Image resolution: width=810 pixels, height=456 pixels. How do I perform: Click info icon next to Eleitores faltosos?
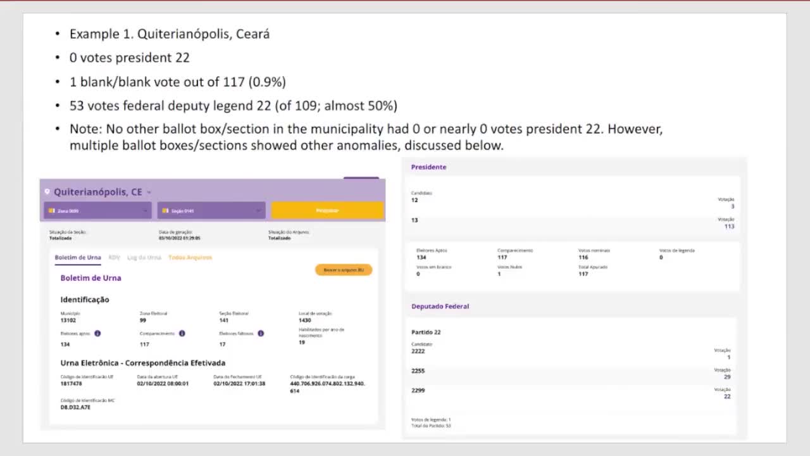pyautogui.click(x=261, y=333)
